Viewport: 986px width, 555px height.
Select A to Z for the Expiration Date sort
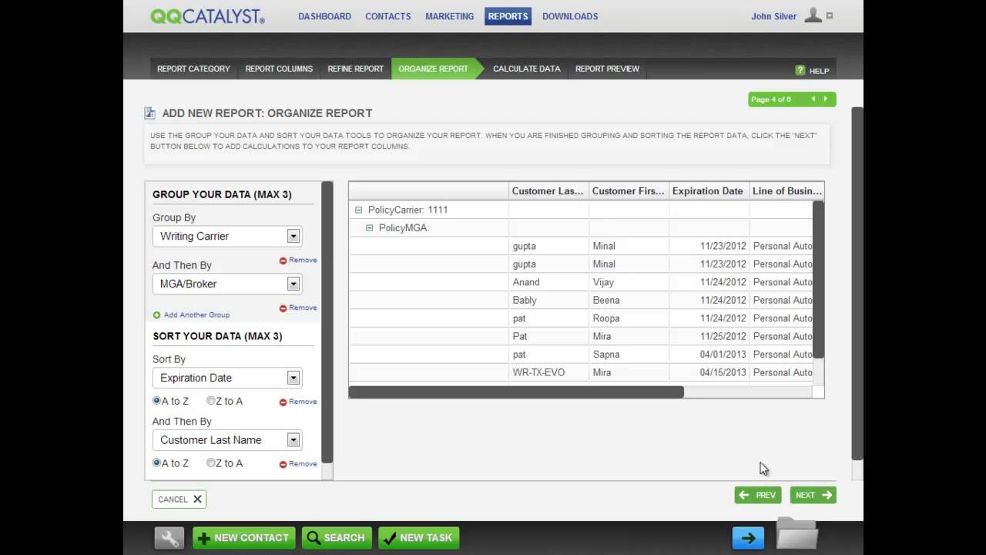click(157, 401)
